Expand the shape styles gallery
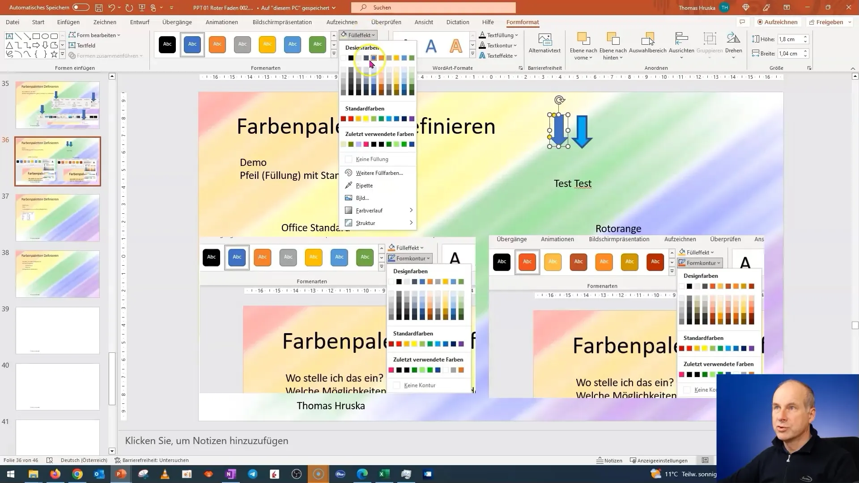 tap(334, 54)
